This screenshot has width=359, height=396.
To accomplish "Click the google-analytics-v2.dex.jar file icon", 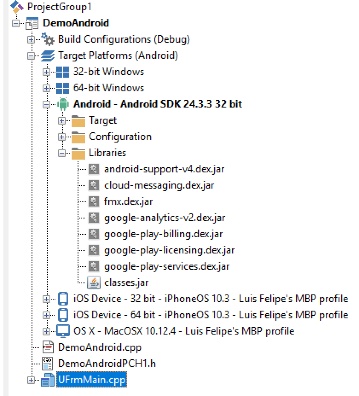I will click(94, 218).
